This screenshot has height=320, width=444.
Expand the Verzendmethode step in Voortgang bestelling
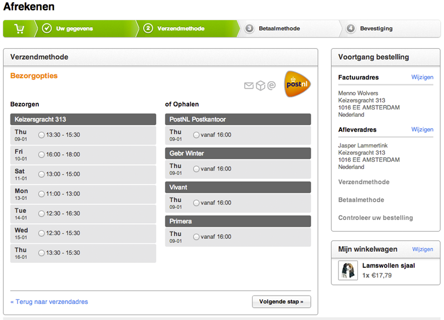[363, 182]
